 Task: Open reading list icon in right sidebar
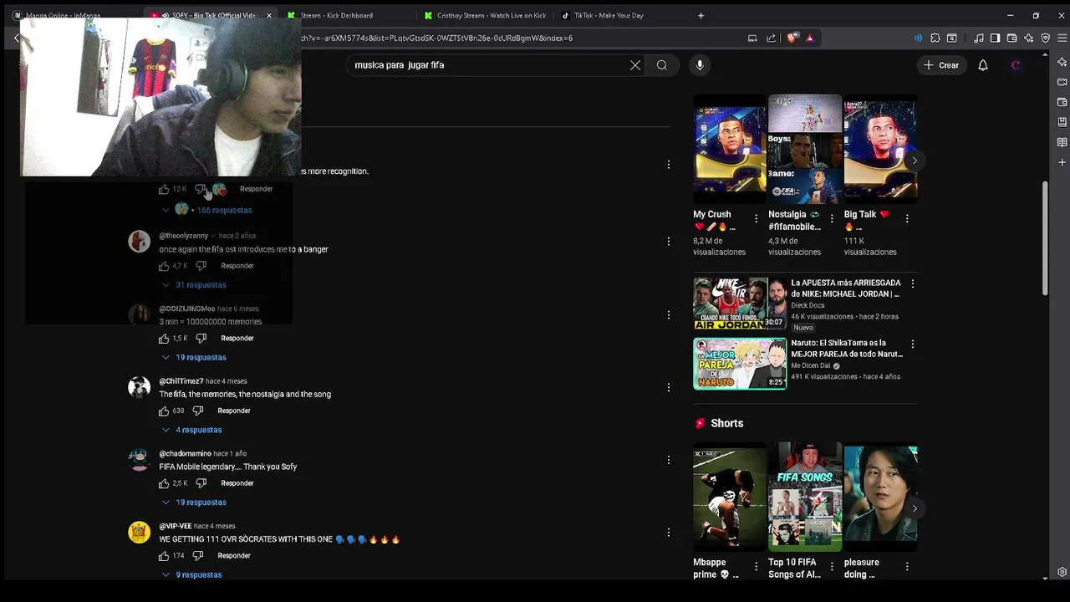pos(1062,142)
